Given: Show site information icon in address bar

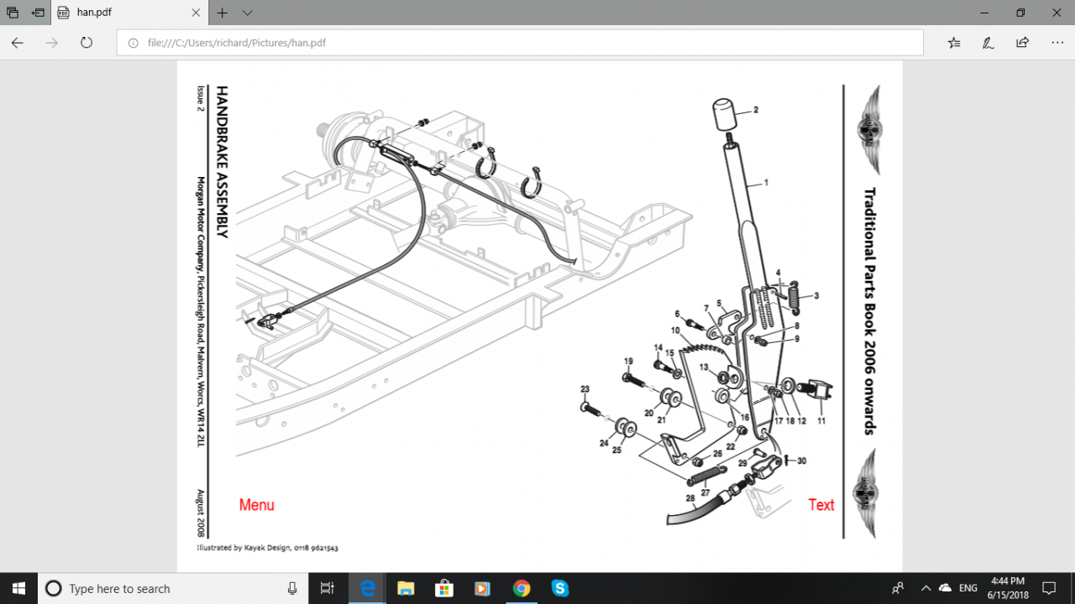Looking at the screenshot, I should (x=133, y=43).
